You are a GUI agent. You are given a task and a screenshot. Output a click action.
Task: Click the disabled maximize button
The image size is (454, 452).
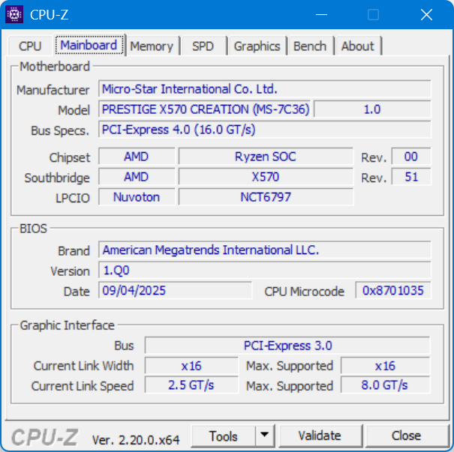[373, 14]
